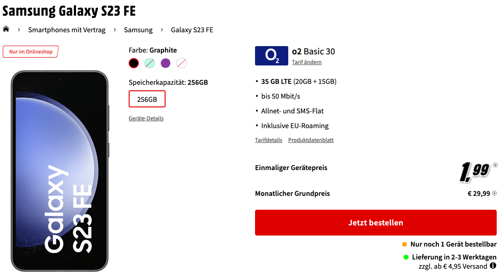Select the black Graphite color swatch
The image size is (499, 277).
click(134, 63)
